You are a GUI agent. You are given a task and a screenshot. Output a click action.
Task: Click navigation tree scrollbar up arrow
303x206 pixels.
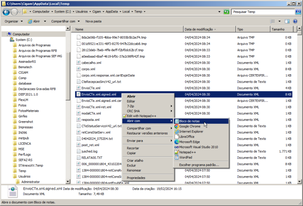tap(68, 28)
